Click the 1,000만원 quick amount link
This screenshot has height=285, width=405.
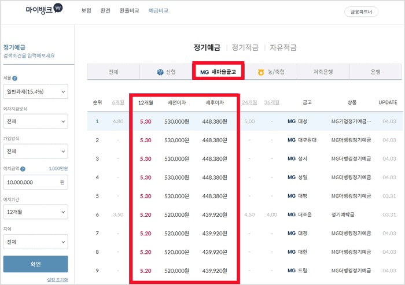coord(58,169)
